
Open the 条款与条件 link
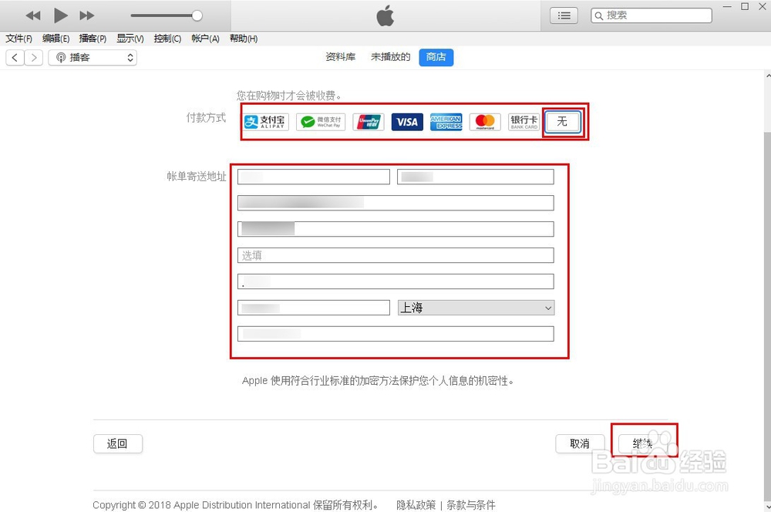[470, 504]
